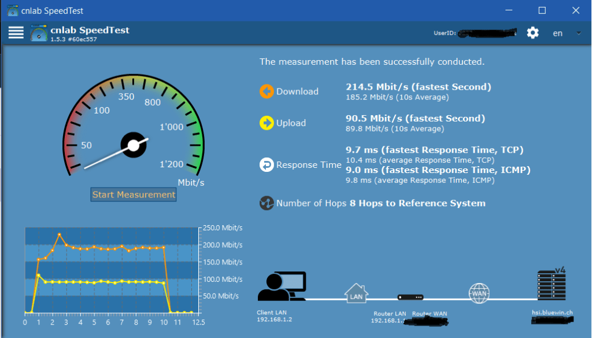
Task: Click the LAN house icon in the diagram
Action: (356, 292)
